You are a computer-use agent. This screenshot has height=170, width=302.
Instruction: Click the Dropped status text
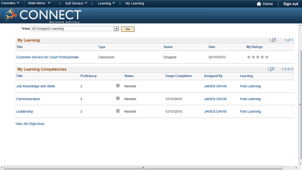(x=170, y=57)
